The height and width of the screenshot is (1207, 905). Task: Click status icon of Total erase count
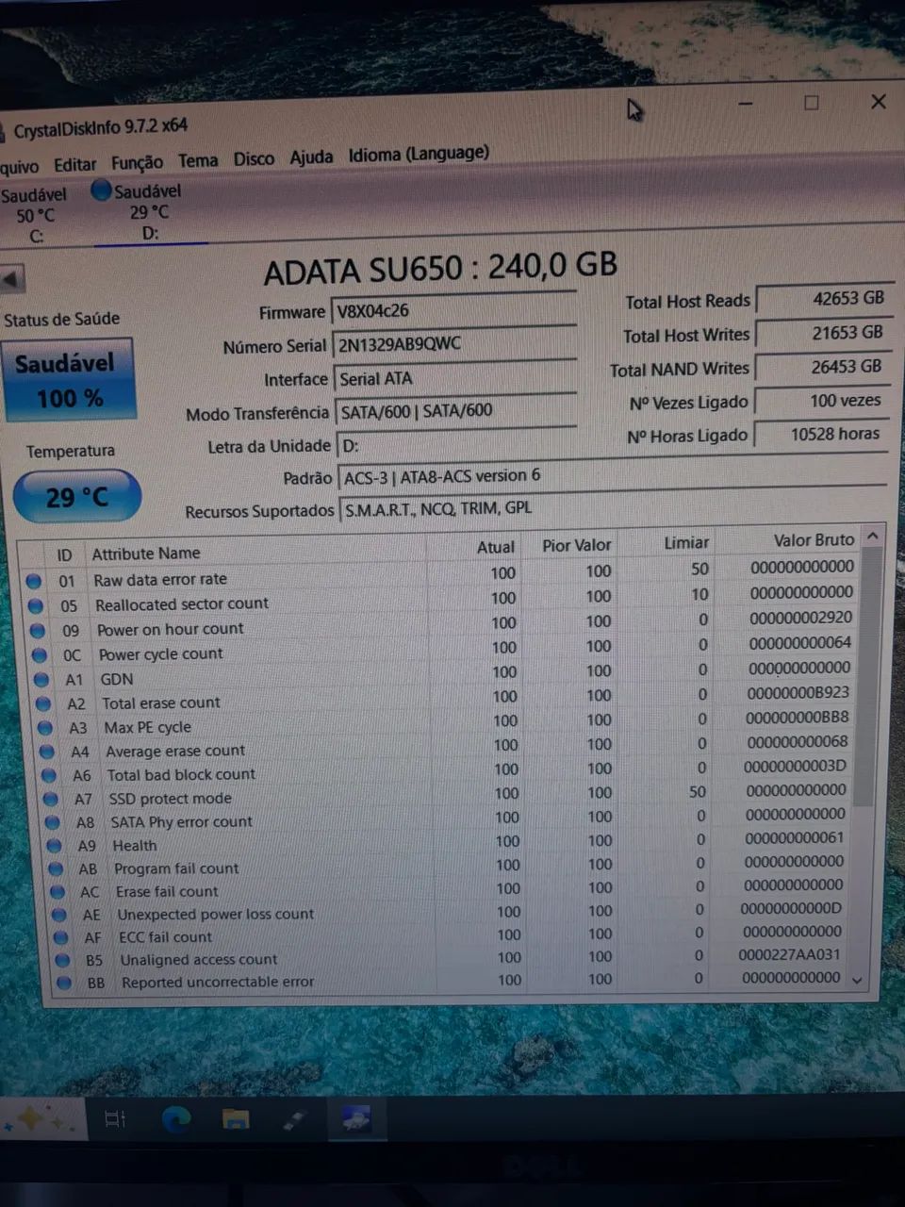(x=43, y=703)
